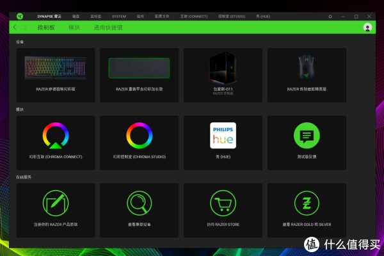Open the 控制室 (STUDIO) tab
Viewport: 384px width, 256px height.
232,17
